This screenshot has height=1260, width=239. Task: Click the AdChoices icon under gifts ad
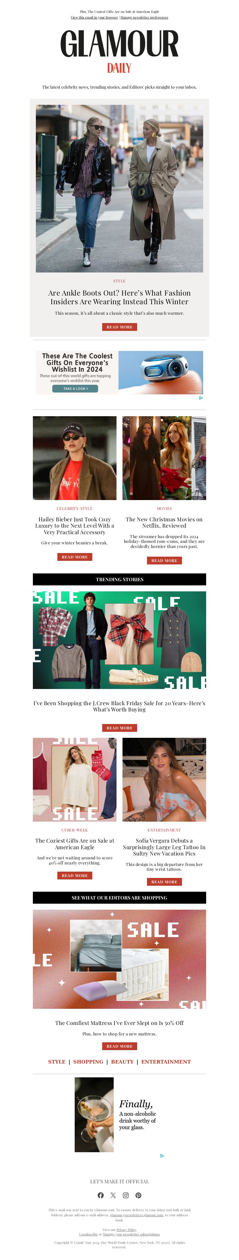[x=201, y=398]
